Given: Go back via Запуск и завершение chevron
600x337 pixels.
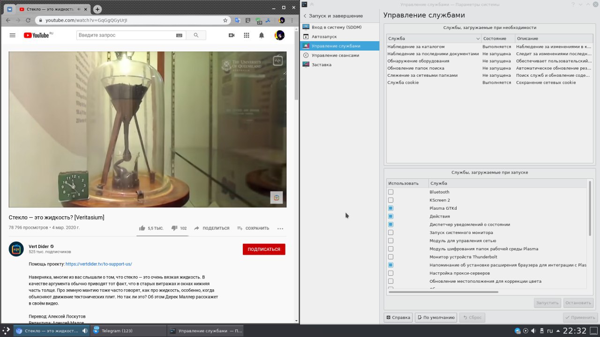Looking at the screenshot, I should coord(305,16).
